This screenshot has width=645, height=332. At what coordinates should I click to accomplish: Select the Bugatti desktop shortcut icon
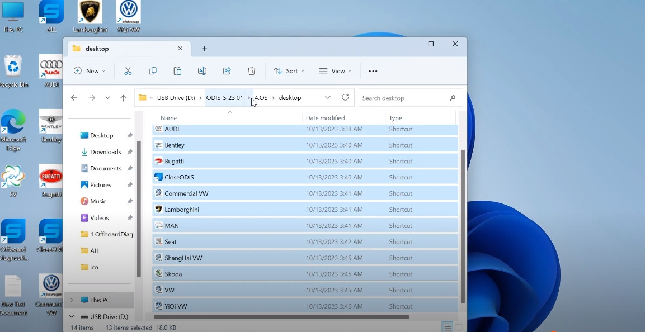click(x=51, y=181)
